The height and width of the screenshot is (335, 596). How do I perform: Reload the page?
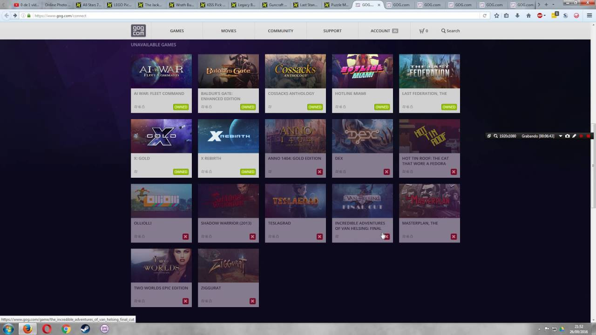(485, 15)
